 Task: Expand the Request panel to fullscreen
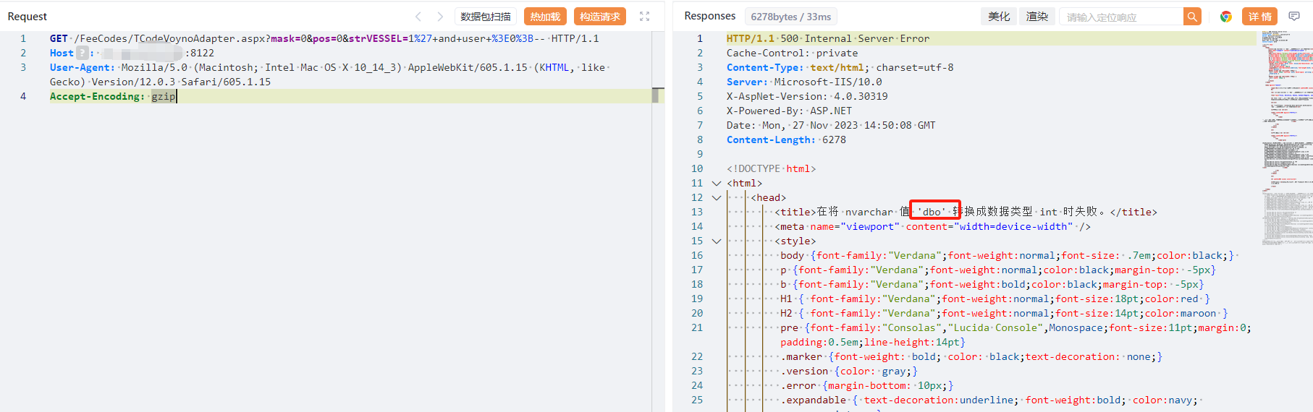pos(644,17)
